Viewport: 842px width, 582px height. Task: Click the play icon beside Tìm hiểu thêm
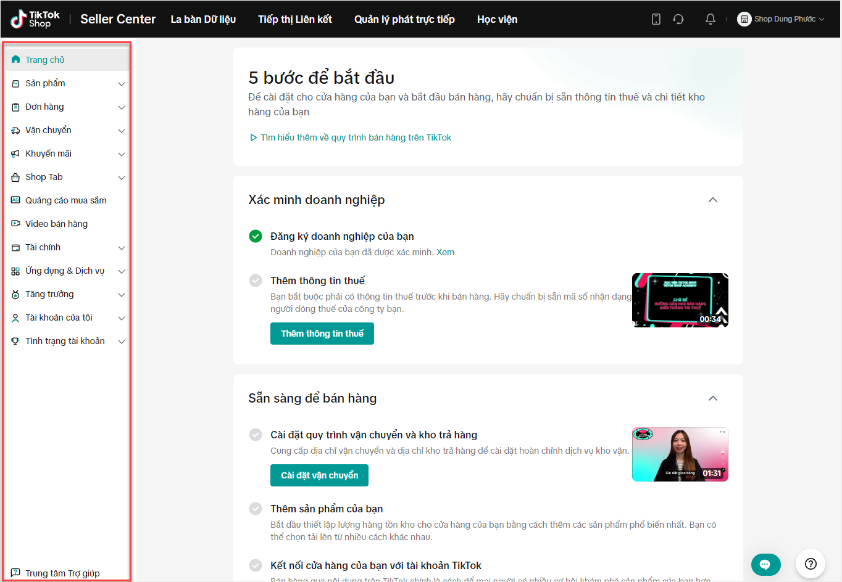tap(253, 137)
